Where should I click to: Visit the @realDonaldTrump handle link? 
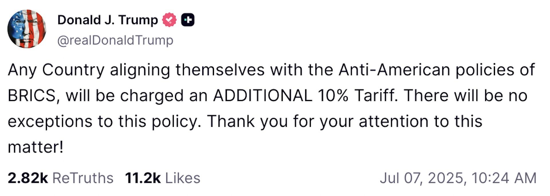click(x=115, y=40)
